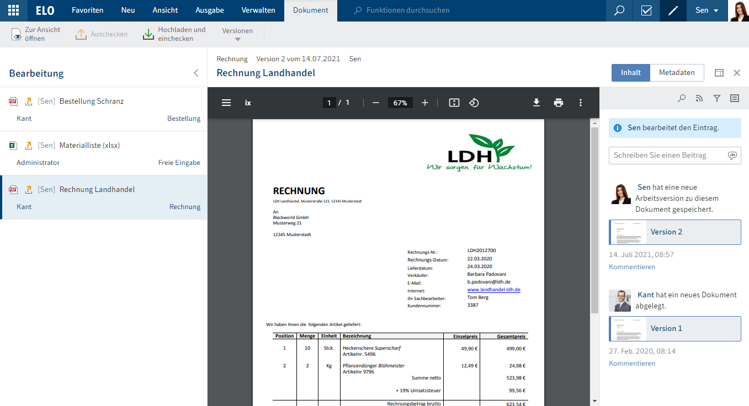Click the Funktionen durchsuchen search field
This screenshot has width=749, height=406.
point(408,10)
